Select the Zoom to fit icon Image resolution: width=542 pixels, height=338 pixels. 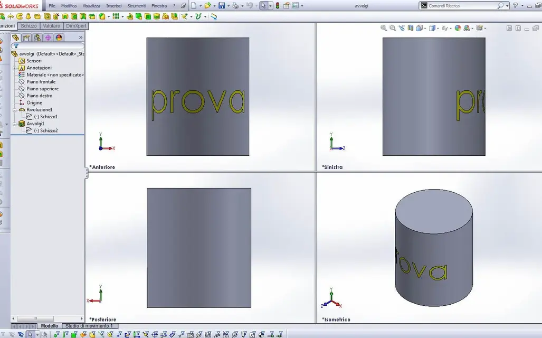point(383,27)
